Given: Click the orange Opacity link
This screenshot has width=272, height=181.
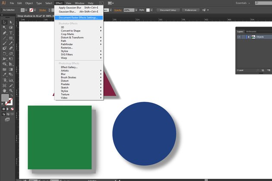Looking at the screenshot, I should [118, 10].
